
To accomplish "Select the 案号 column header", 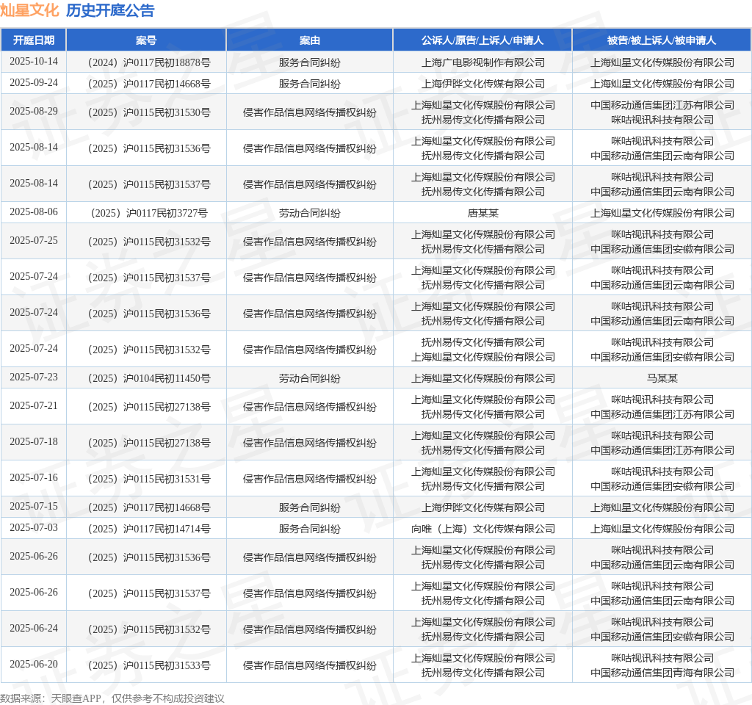I will (x=146, y=40).
